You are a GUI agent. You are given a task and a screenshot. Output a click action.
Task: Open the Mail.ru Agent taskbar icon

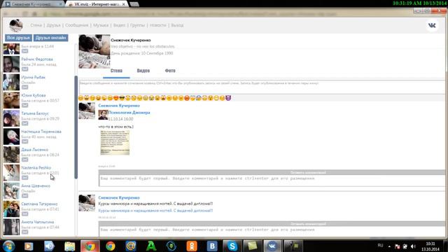coord(131,246)
